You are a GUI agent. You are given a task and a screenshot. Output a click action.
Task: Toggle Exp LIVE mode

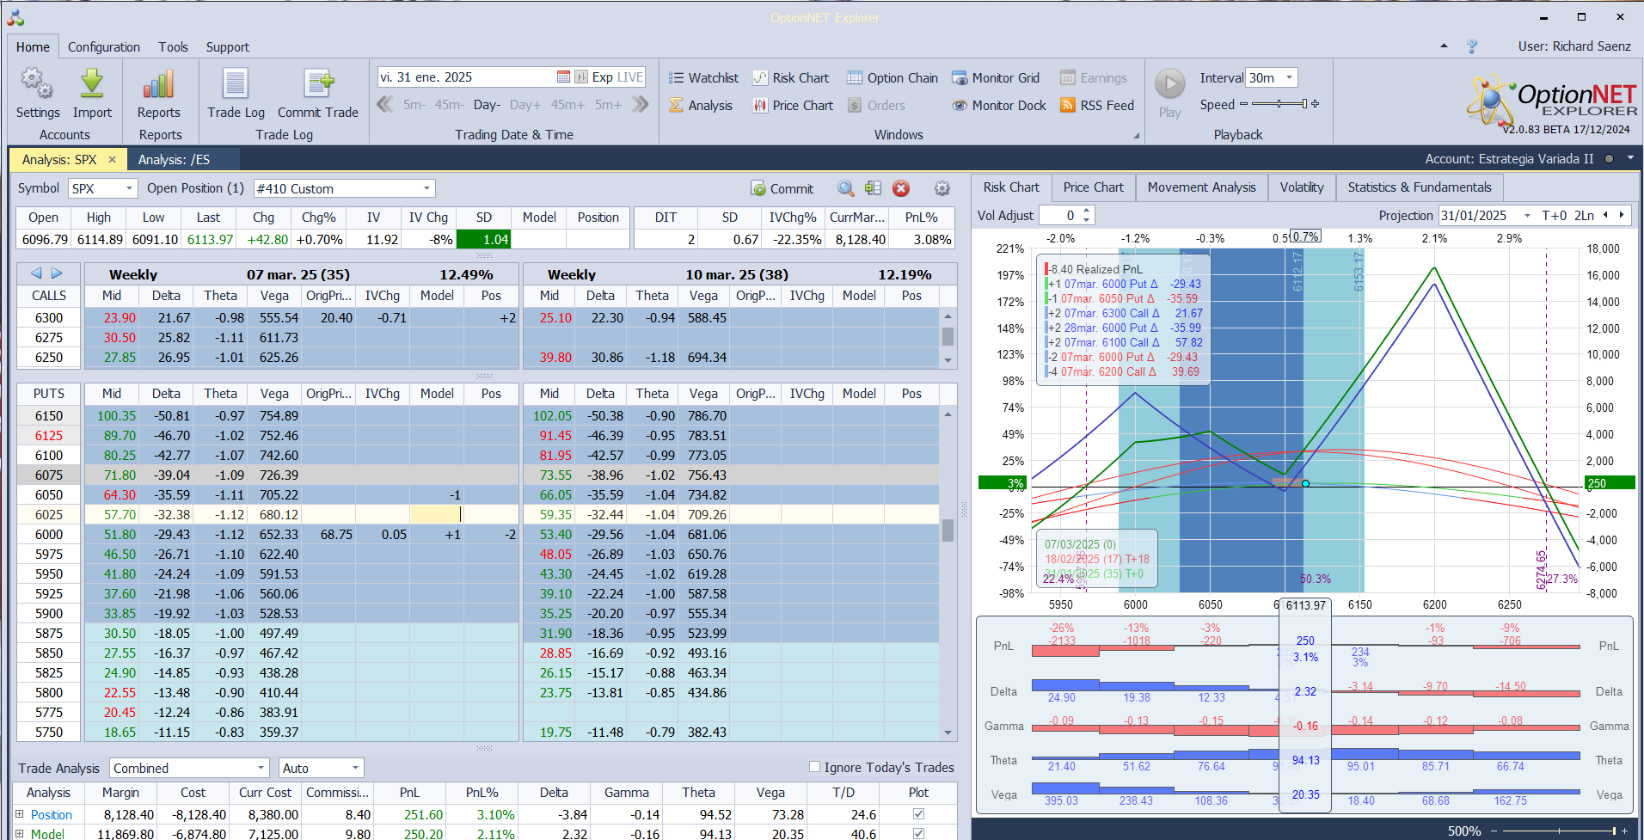pos(617,77)
